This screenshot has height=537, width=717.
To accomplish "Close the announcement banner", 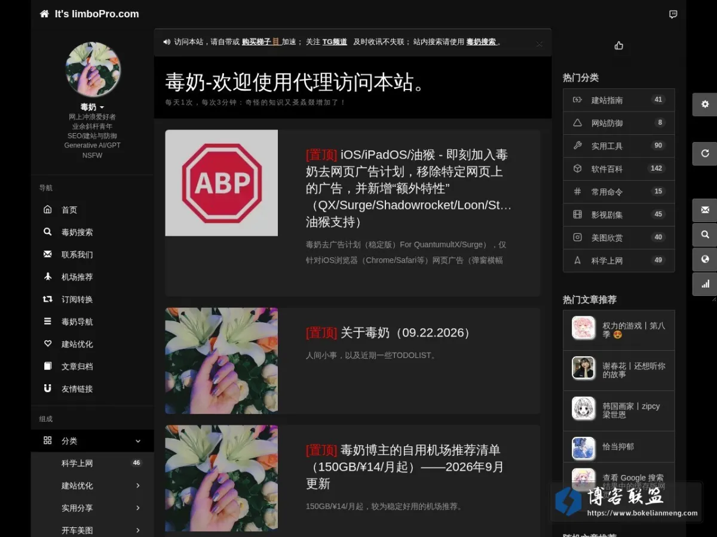I will point(540,44).
